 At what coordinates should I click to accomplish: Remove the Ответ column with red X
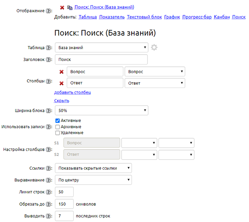[x=62, y=83]
